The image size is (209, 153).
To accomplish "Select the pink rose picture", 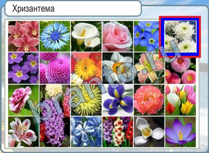I will click(x=118, y=36).
